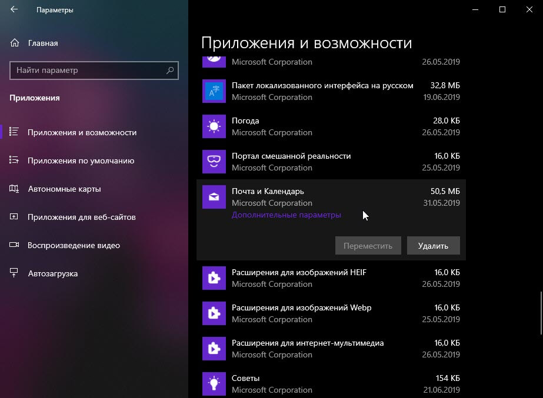This screenshot has width=543, height=398.
Task: Click the Советы lightbulb icon
Action: [214, 384]
